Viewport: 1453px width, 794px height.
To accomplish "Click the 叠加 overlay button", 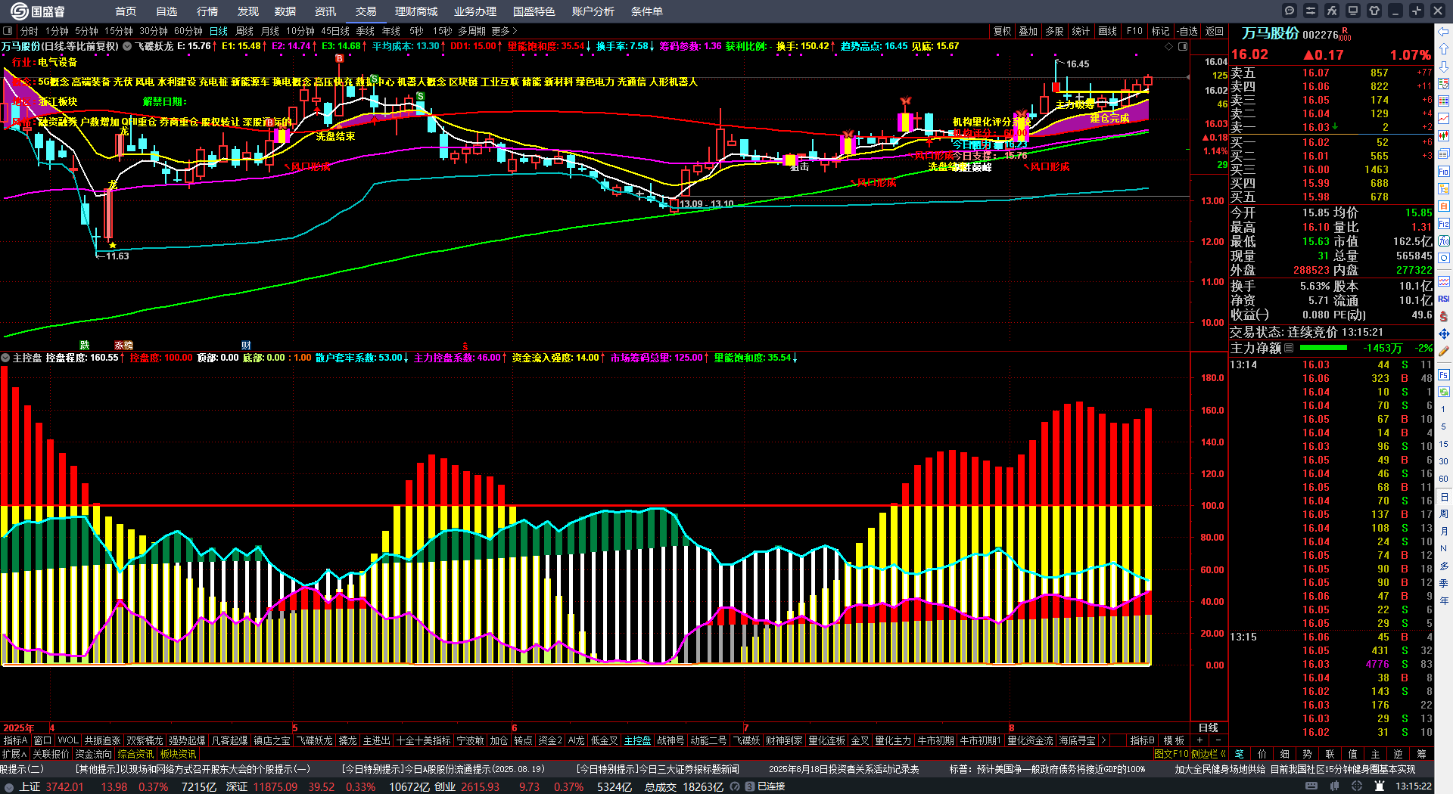I will 1028,31.
